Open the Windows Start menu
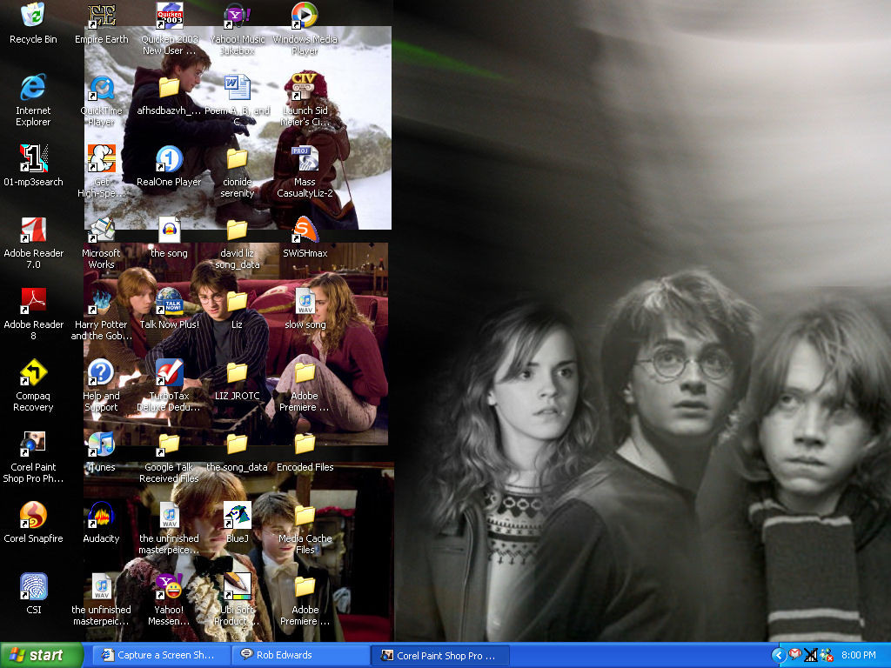Image resolution: width=891 pixels, height=668 pixels. coord(41,655)
